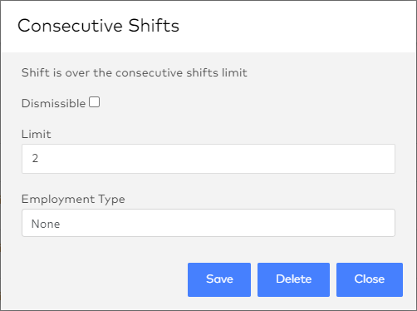Enable the Dismissible checkbox
The height and width of the screenshot is (311, 417).
[x=94, y=102]
